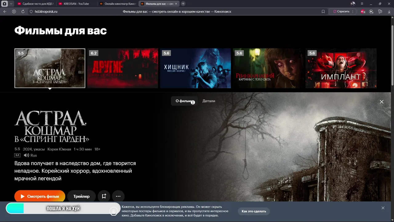
Task: Close the Фильмы для вас tab
Action: click(x=176, y=4)
